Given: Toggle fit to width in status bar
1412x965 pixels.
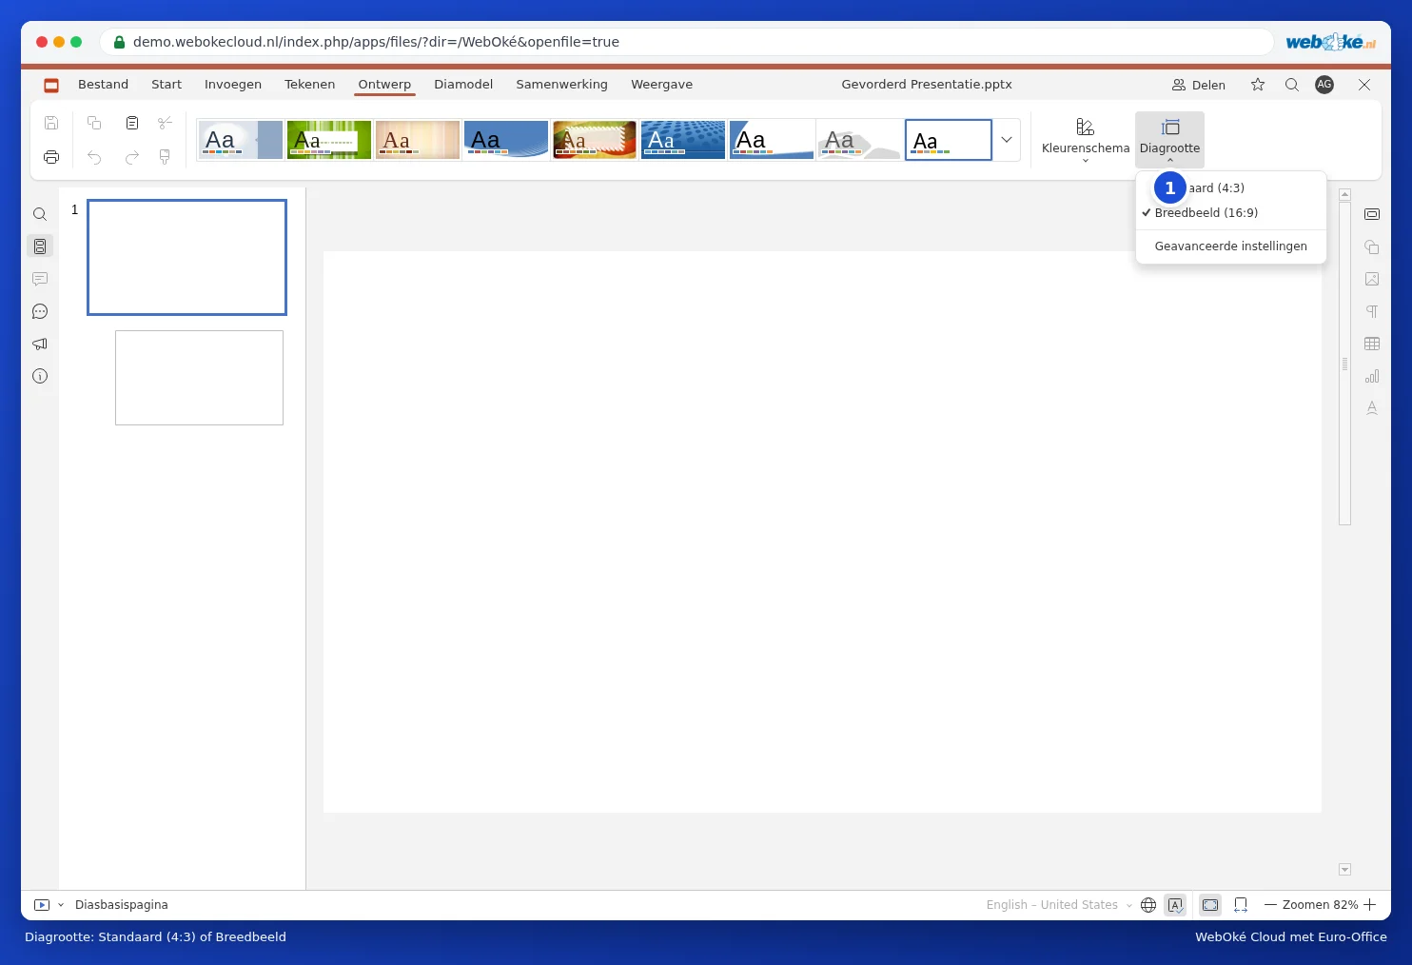Looking at the screenshot, I should click(1241, 905).
